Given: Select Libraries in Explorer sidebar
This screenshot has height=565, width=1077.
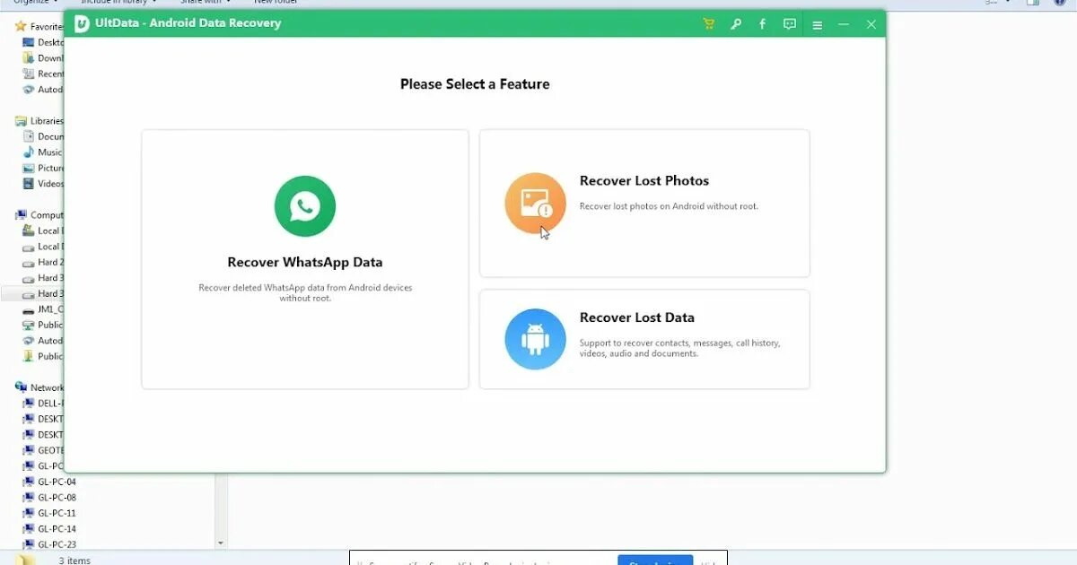Looking at the screenshot, I should [x=39, y=121].
